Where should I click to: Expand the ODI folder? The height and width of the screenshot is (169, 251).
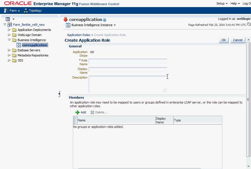[x=9, y=60]
